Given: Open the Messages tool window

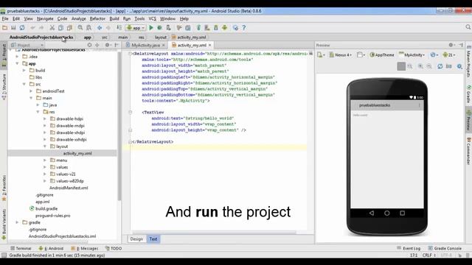Looking at the screenshot, I should (85, 249).
